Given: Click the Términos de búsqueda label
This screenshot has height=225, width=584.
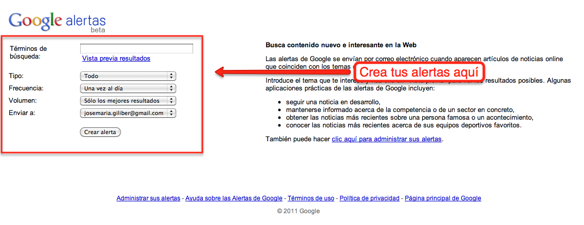Looking at the screenshot, I should click(x=28, y=52).
